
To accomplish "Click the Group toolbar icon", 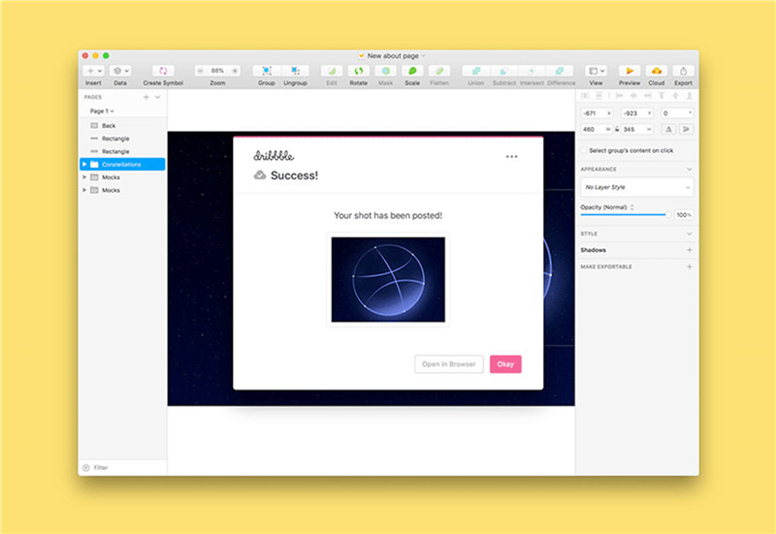I will pyautogui.click(x=267, y=71).
